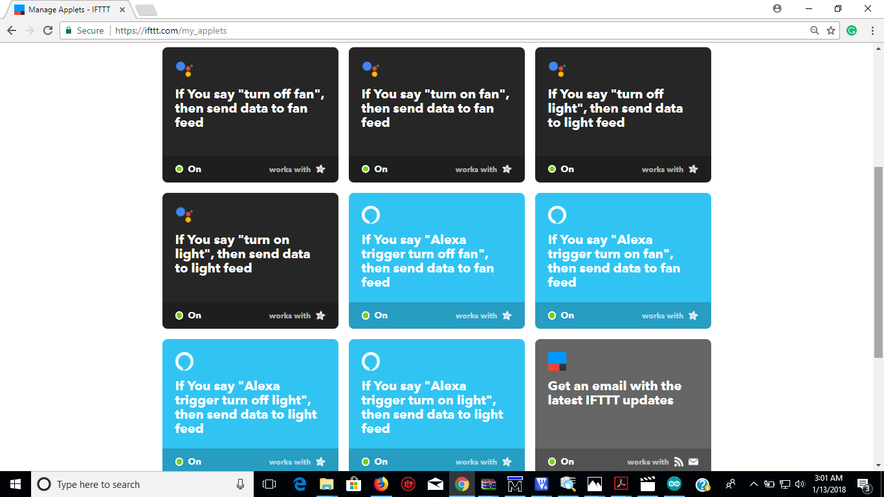Open the zoom magnifier icon in the address bar

click(815, 30)
